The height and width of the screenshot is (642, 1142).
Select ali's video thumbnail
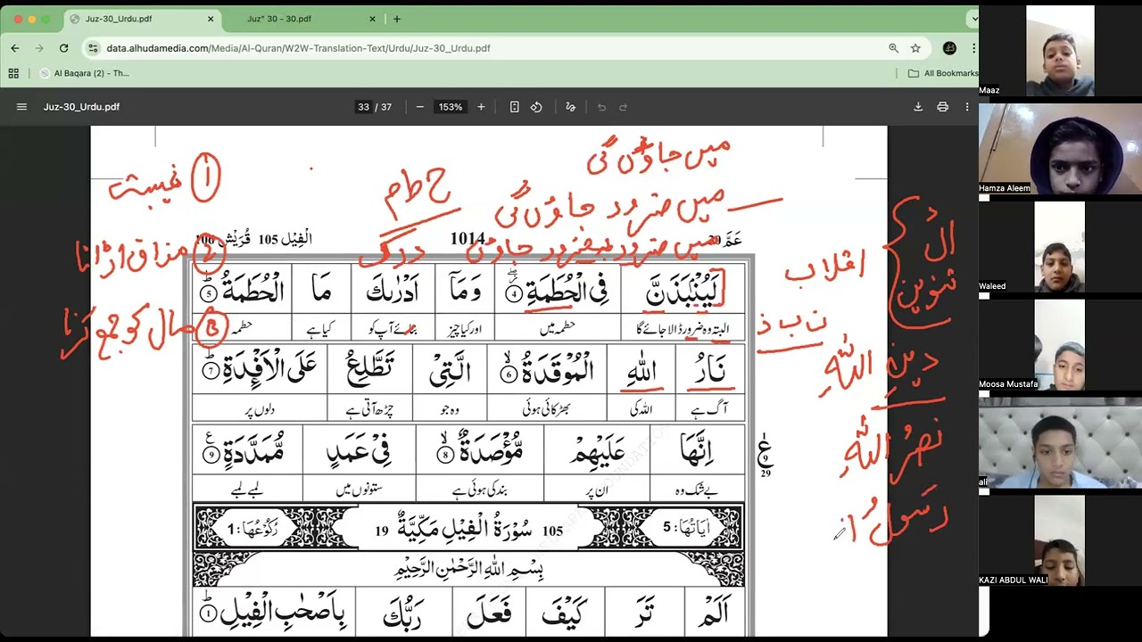[x=1060, y=443]
